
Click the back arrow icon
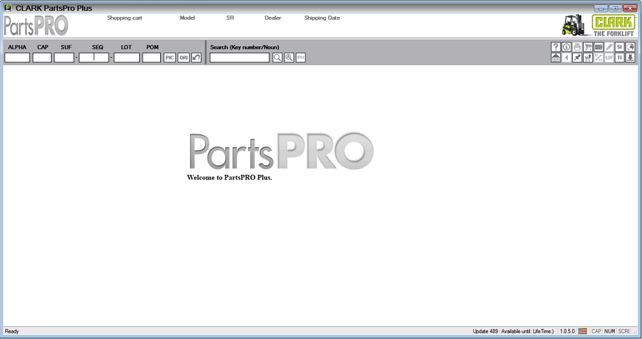point(566,58)
